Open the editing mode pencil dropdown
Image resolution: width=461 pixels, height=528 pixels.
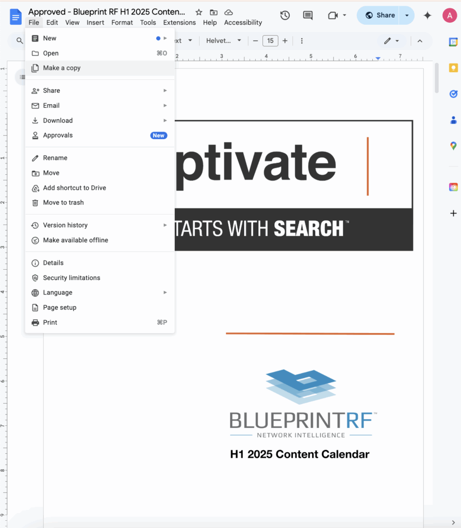391,41
